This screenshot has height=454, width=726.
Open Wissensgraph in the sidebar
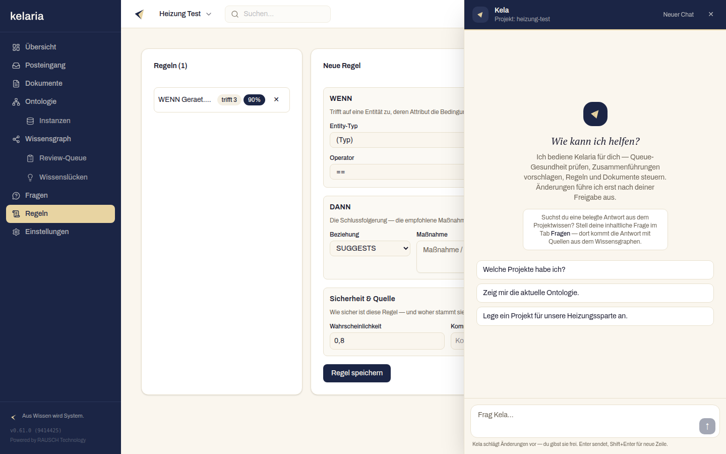60,139
